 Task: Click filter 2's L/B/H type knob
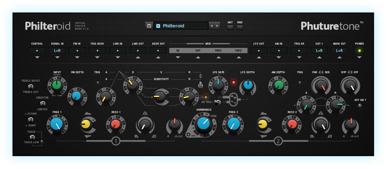pyautogui.click(x=321, y=124)
